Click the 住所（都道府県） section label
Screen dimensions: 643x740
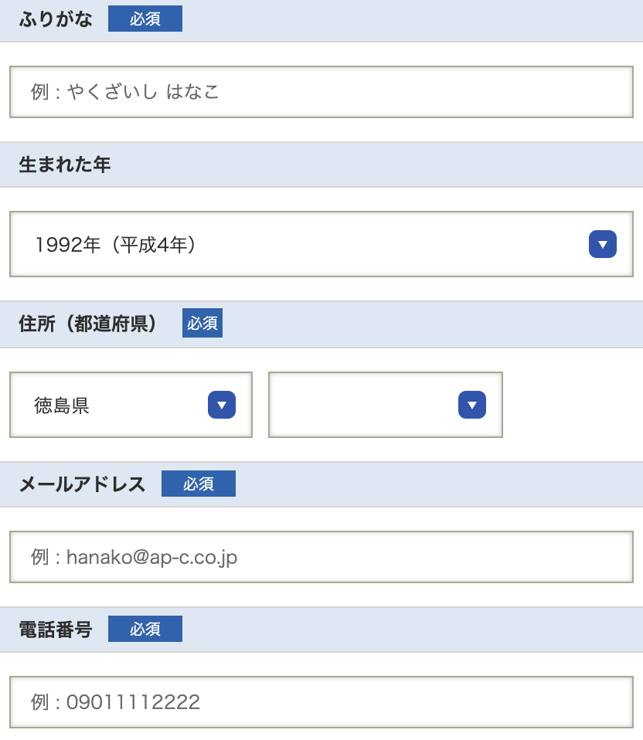88,324
